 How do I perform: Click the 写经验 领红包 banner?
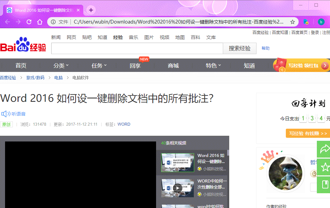301,65
